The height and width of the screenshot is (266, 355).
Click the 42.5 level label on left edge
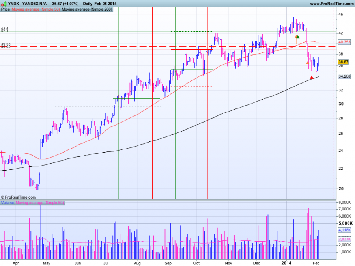pyautogui.click(x=5, y=29)
